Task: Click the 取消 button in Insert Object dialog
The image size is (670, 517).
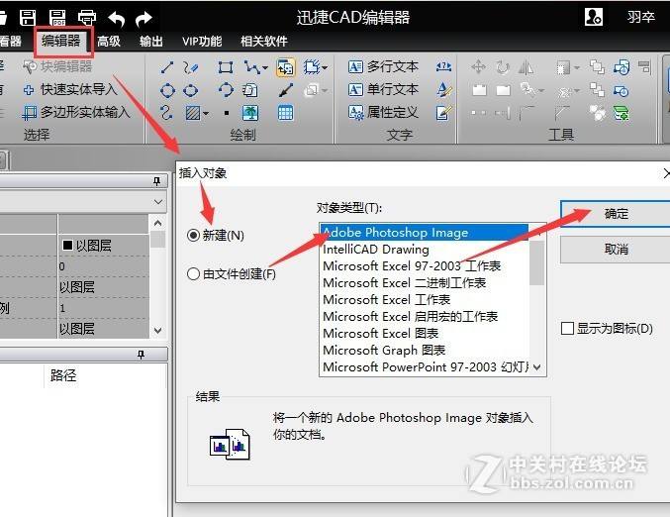Action: tap(616, 250)
